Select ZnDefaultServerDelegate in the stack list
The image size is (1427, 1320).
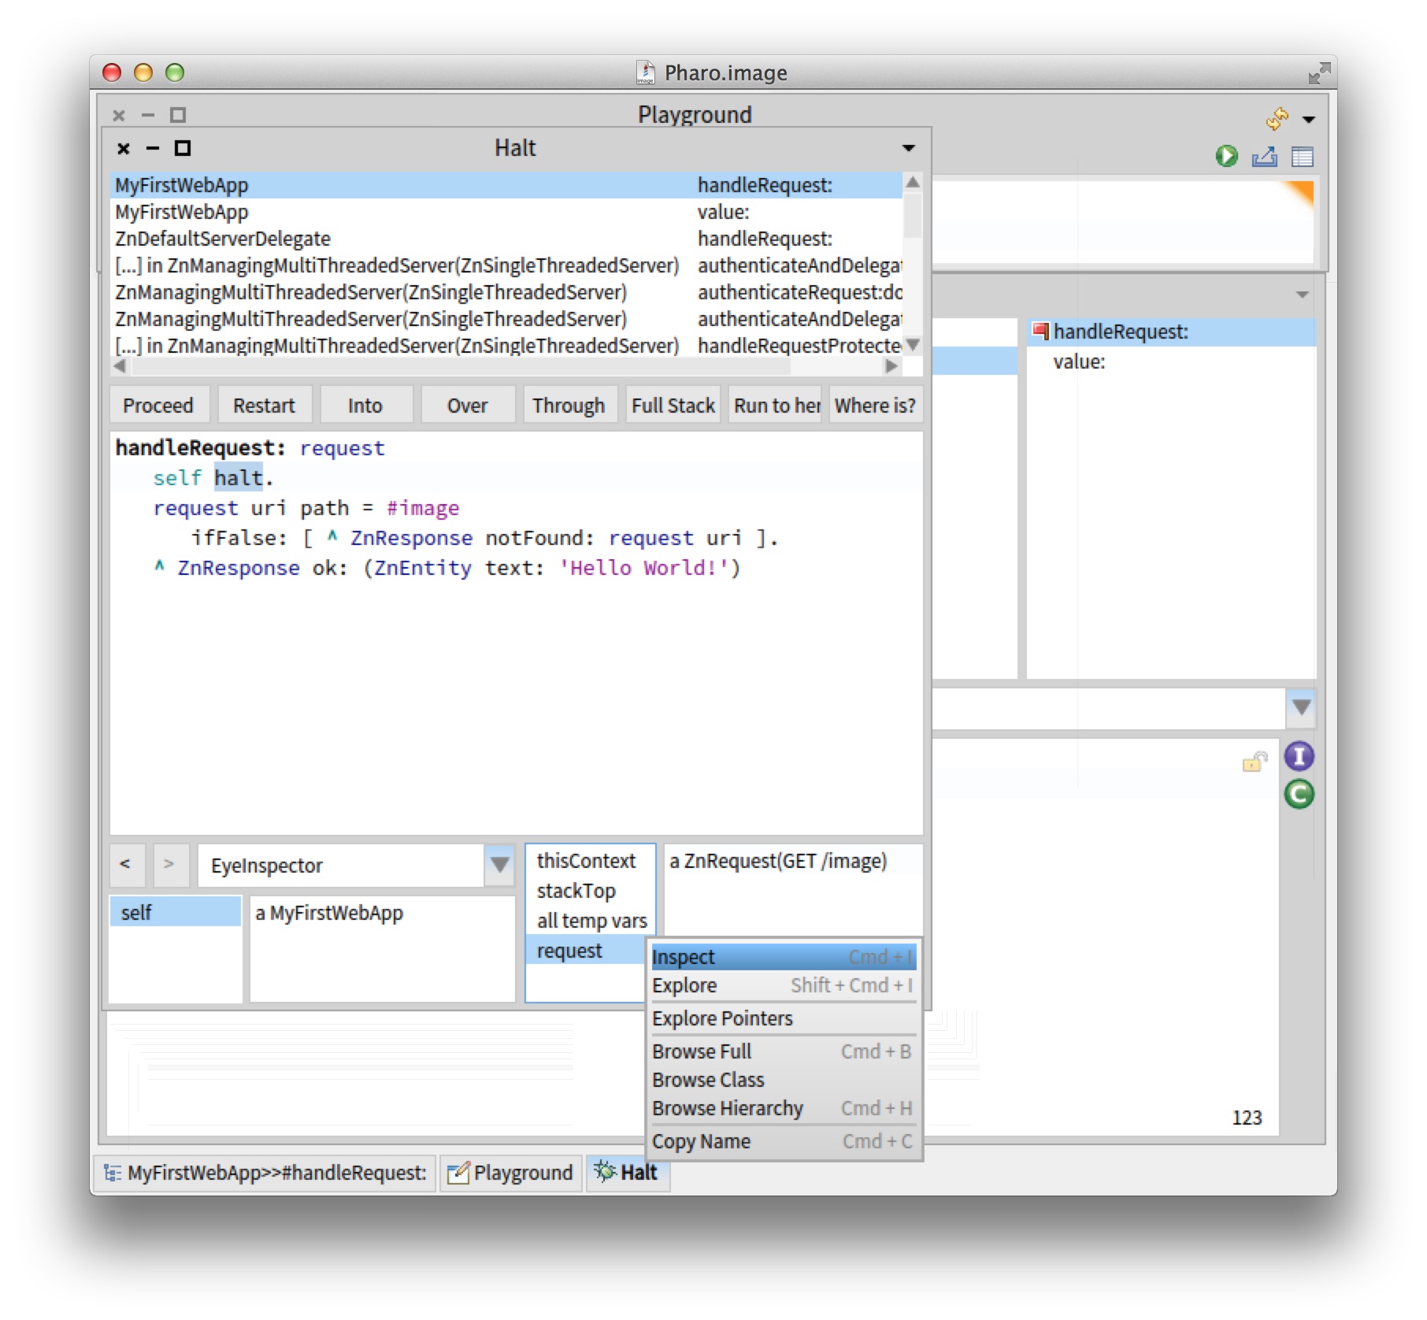(x=223, y=239)
